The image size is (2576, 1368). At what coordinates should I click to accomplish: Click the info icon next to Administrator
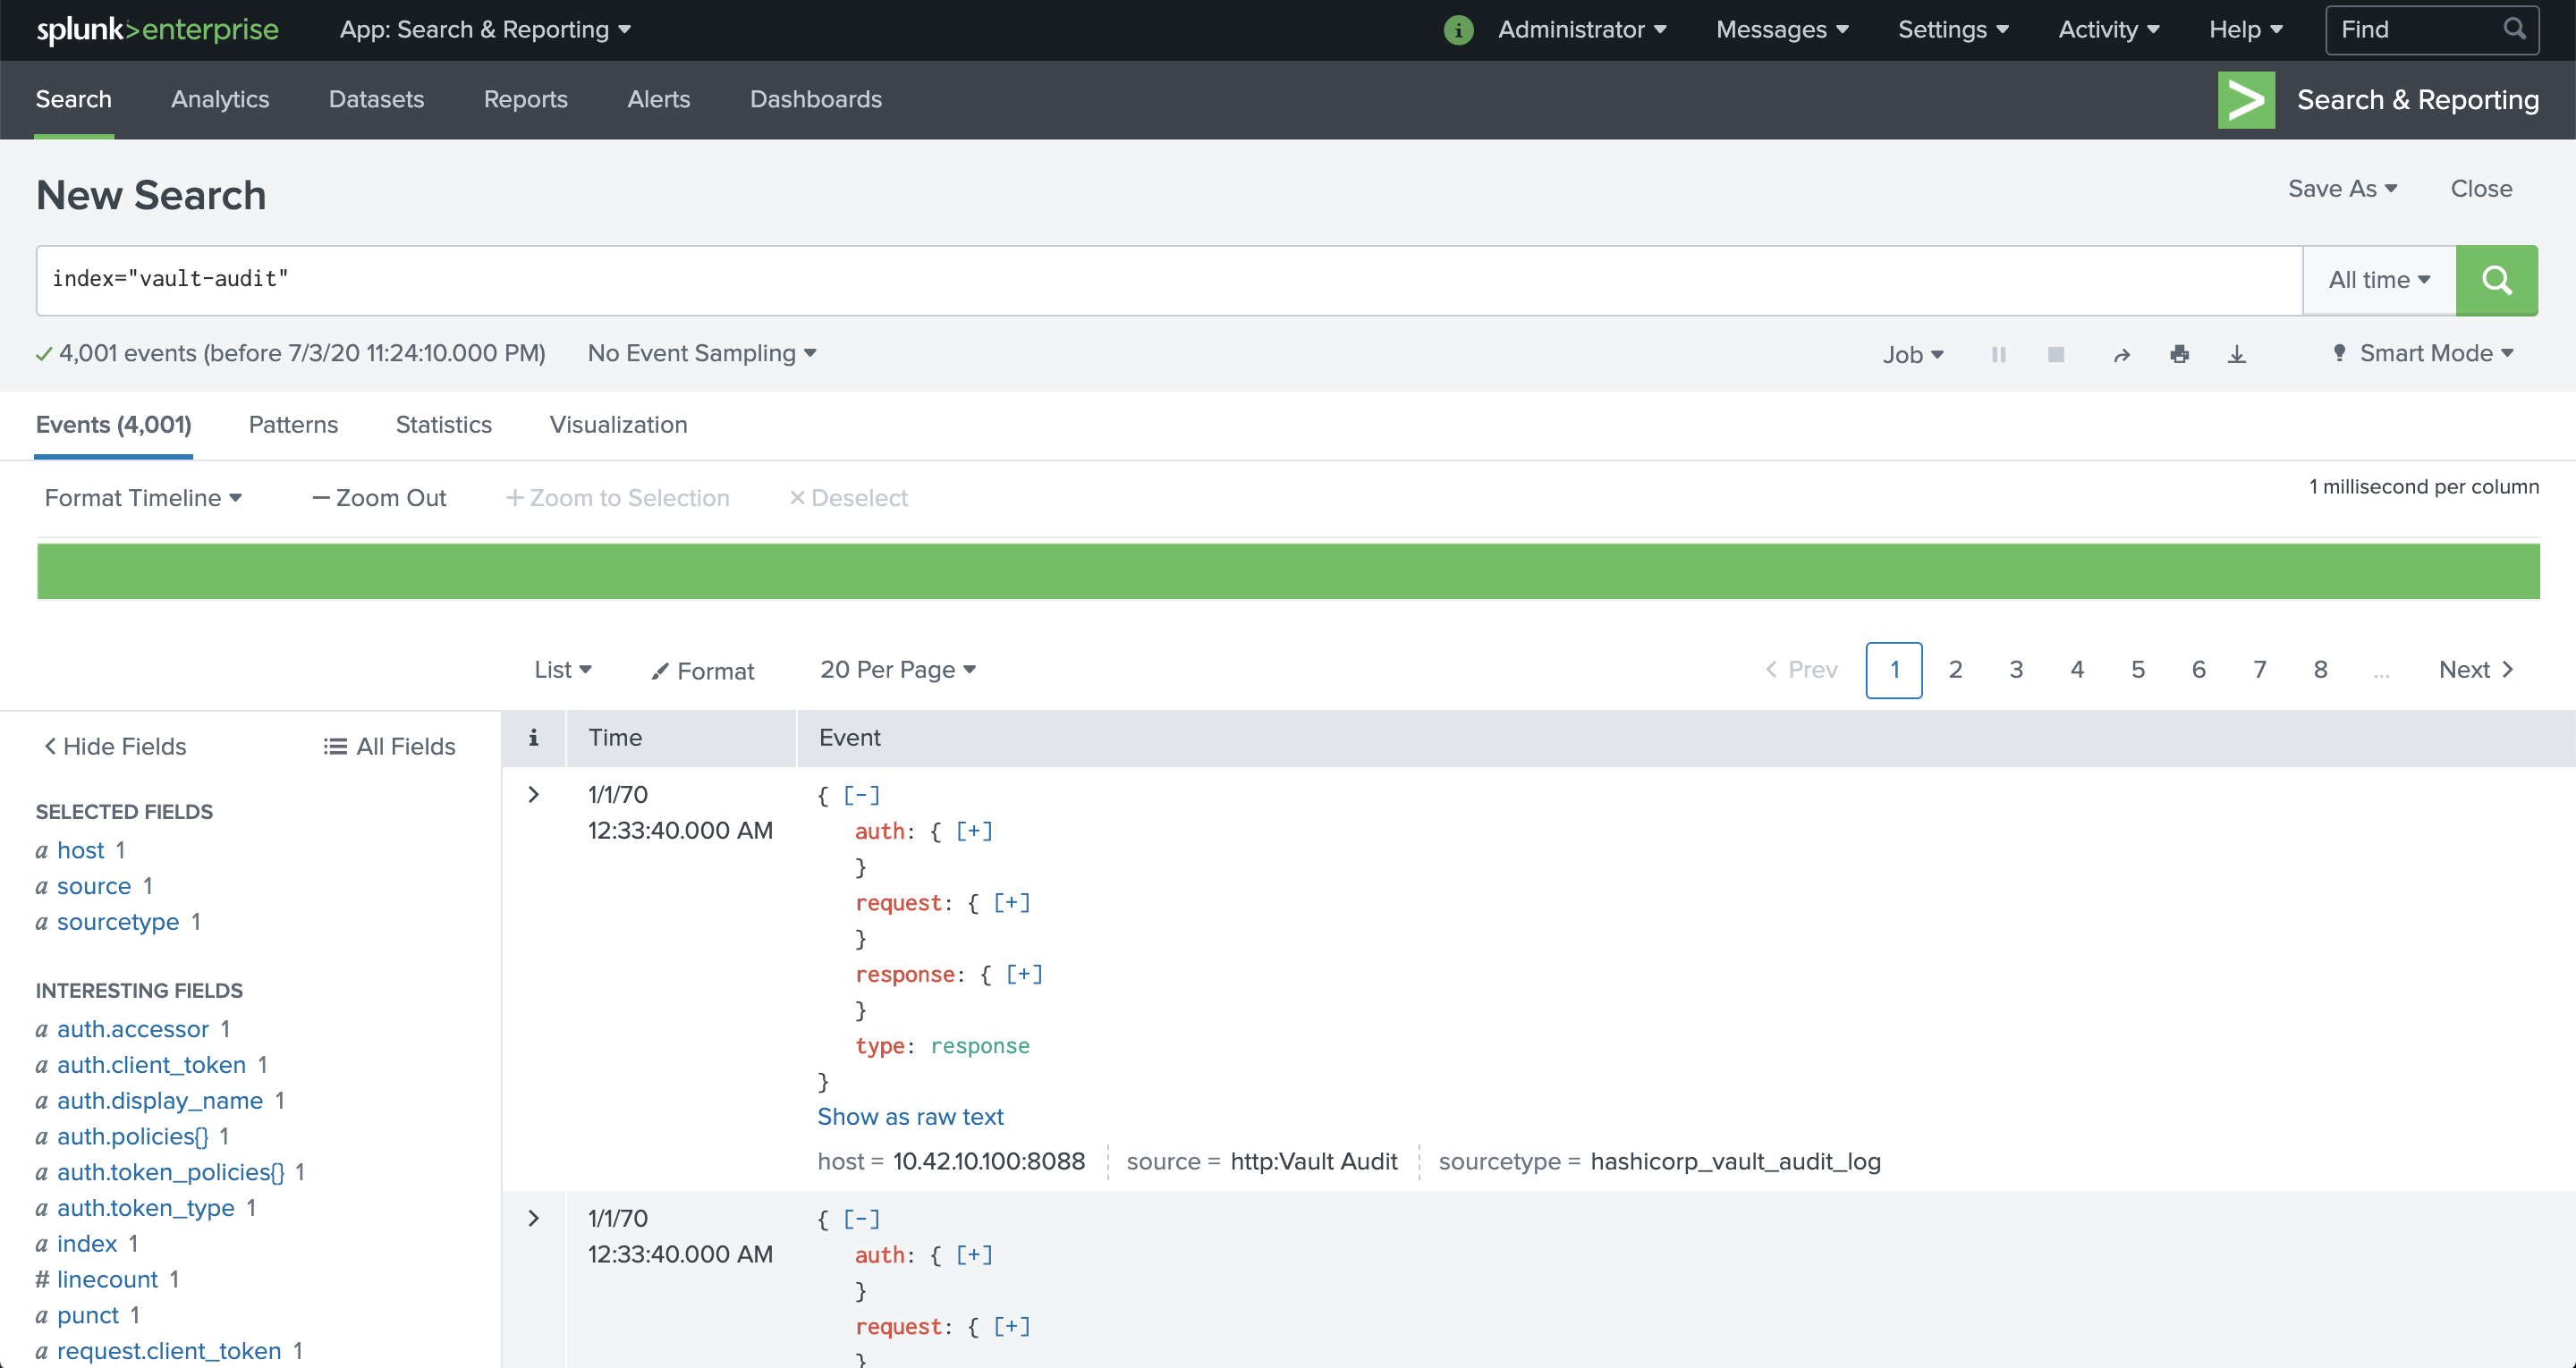tap(1458, 29)
